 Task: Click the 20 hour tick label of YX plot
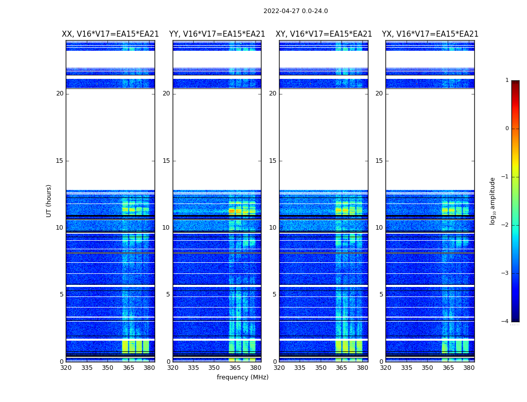point(379,93)
